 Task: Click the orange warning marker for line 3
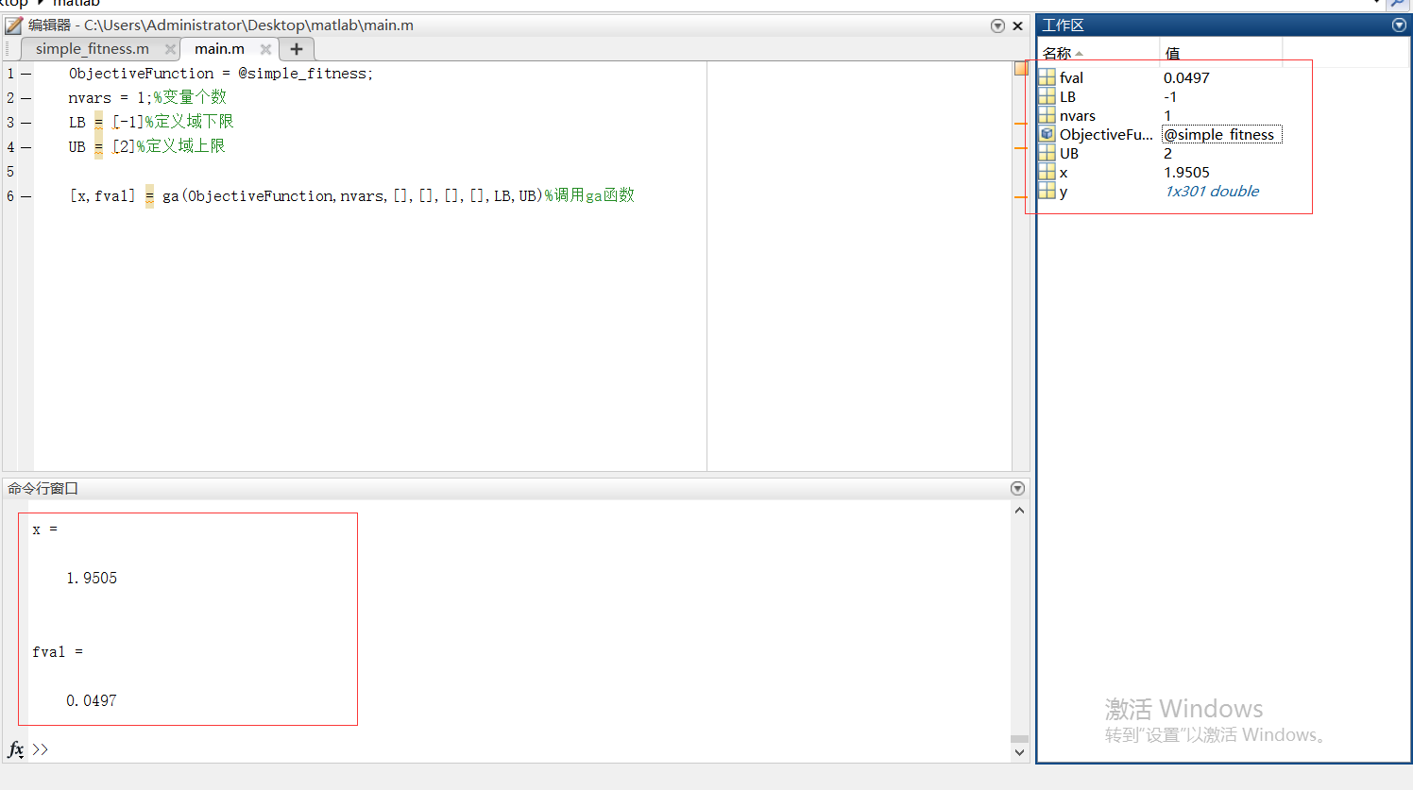point(1020,124)
